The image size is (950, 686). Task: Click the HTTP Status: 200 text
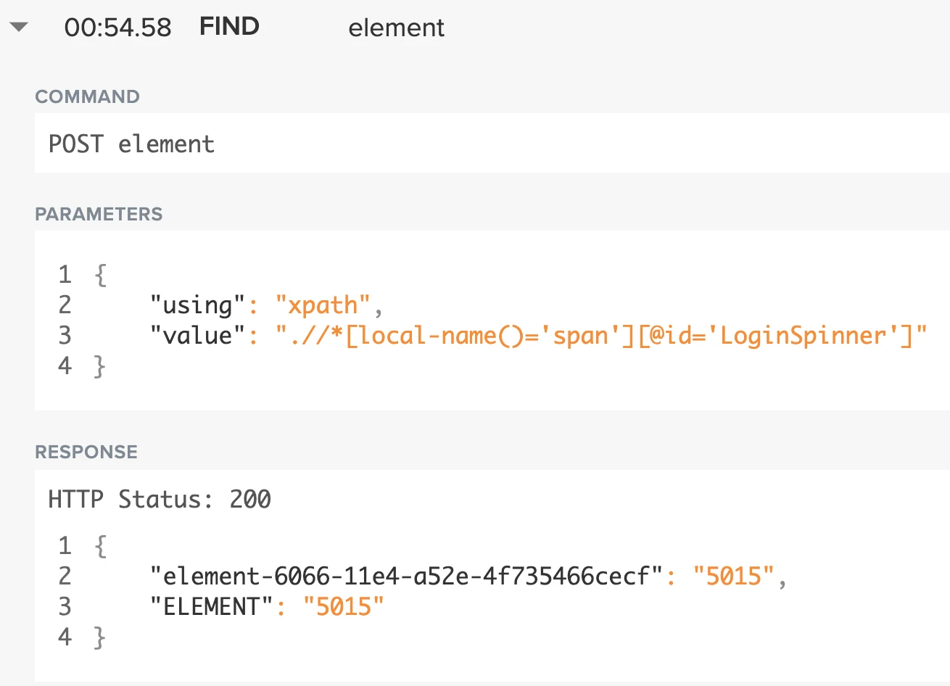tap(160, 499)
